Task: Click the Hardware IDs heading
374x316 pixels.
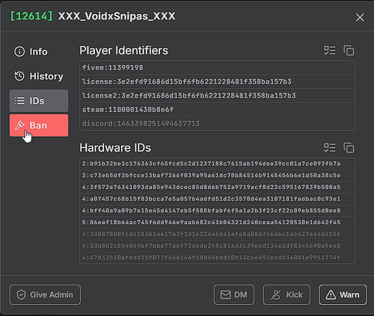Action: coord(115,148)
